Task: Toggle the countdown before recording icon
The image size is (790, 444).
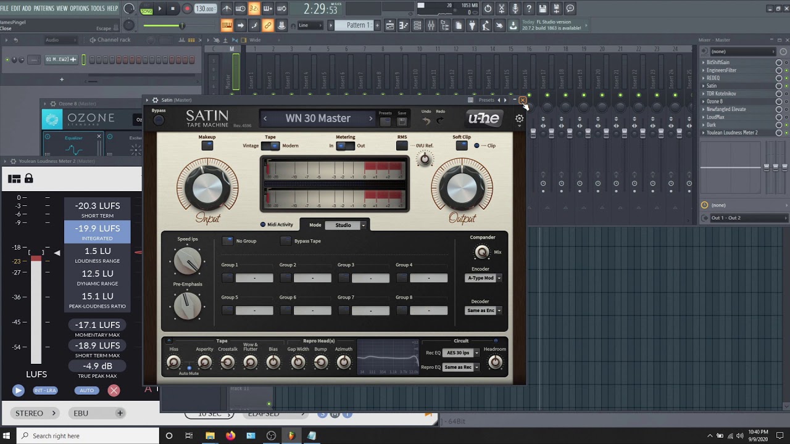Action: pos(254,9)
